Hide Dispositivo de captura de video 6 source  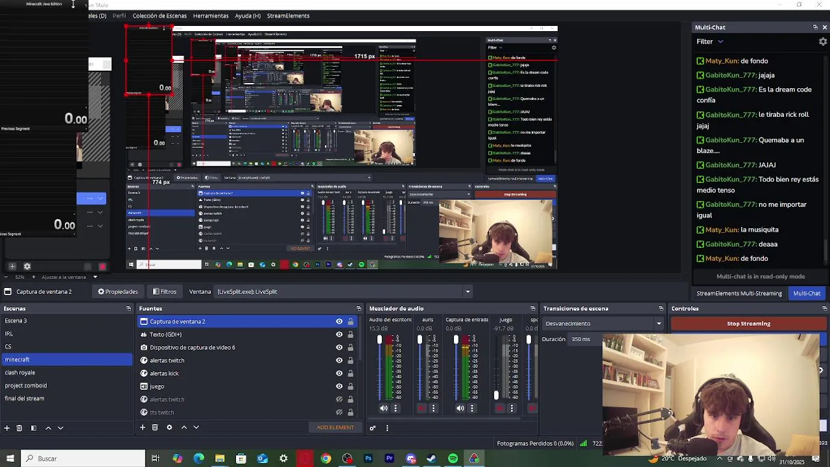pyautogui.click(x=339, y=348)
